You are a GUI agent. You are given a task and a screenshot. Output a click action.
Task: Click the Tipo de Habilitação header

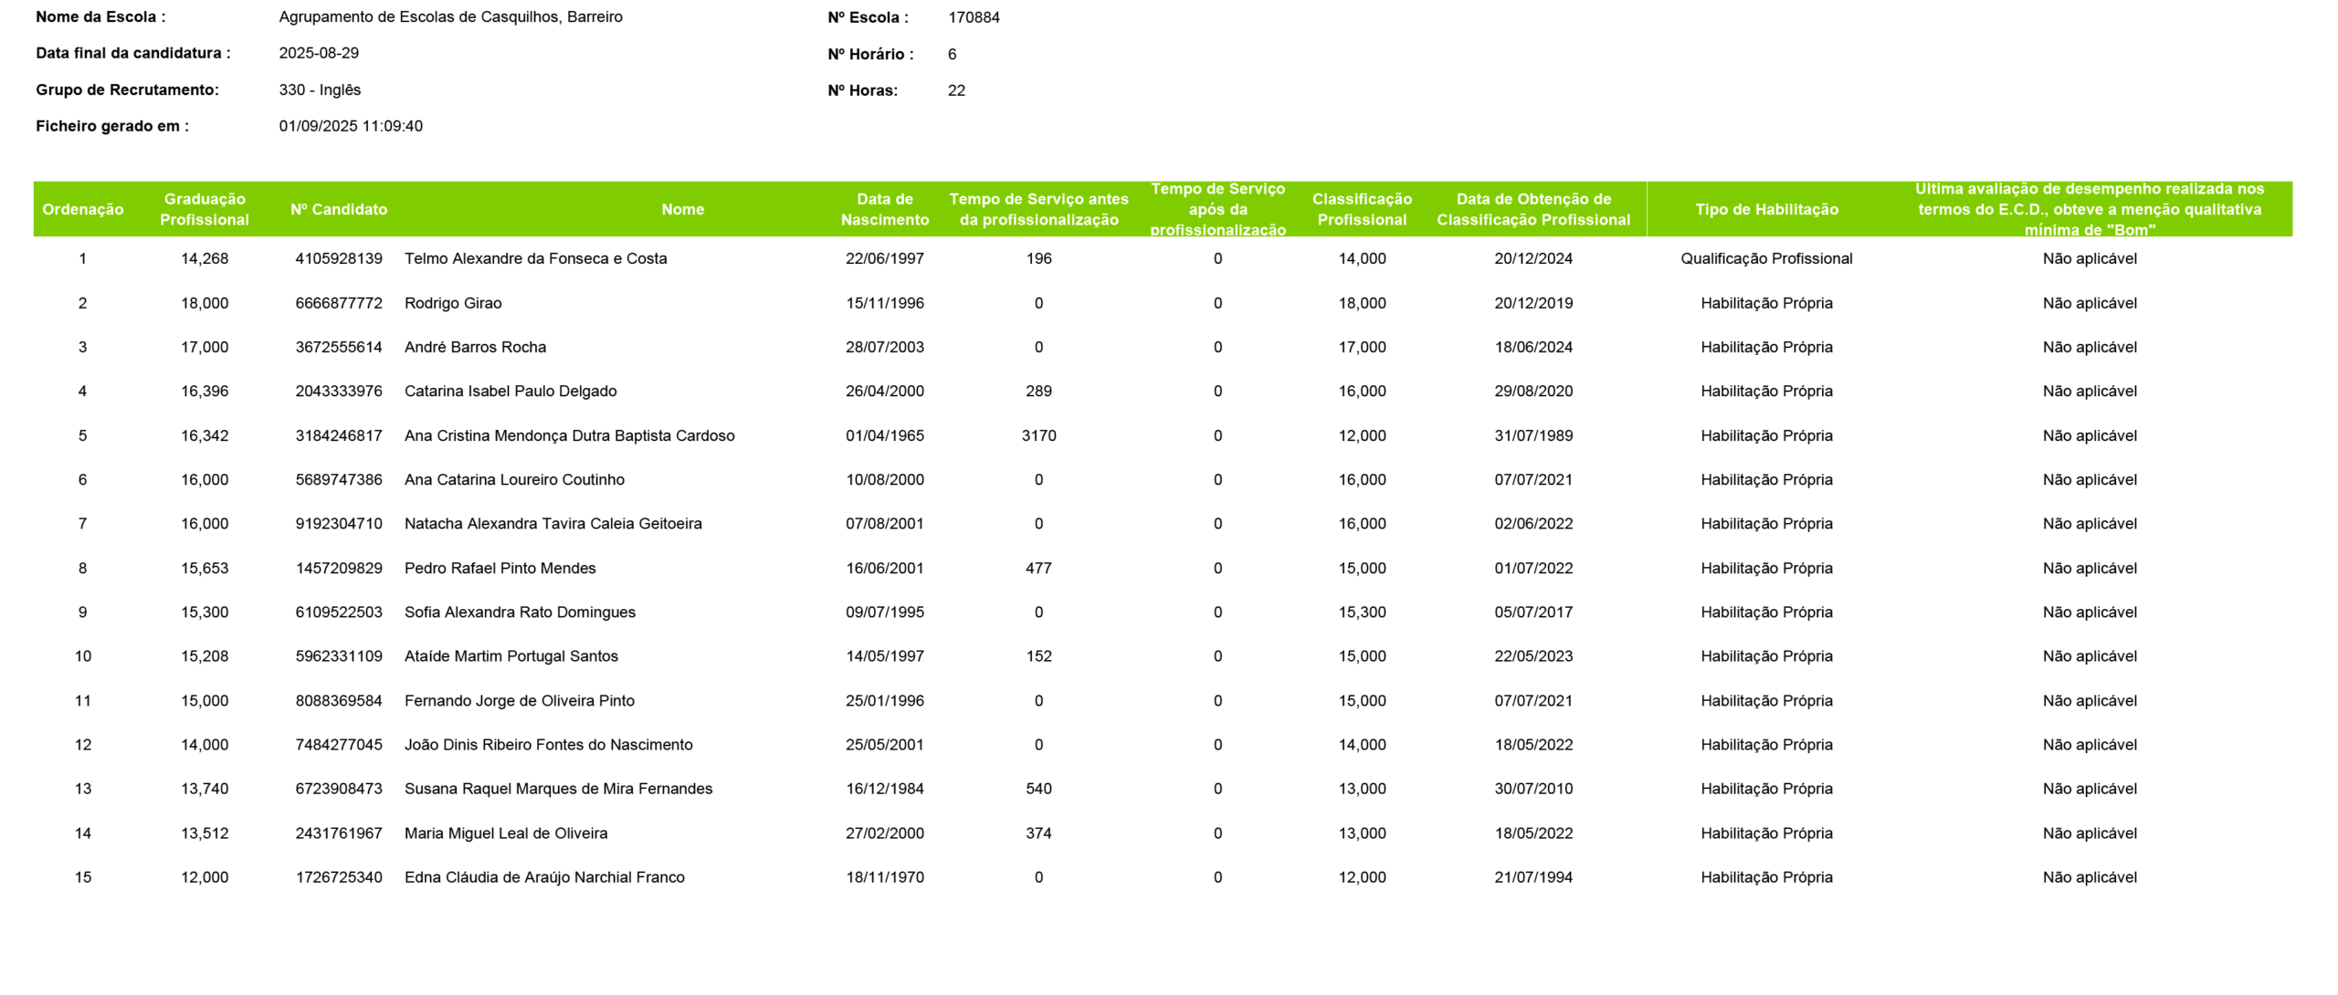click(x=1766, y=209)
